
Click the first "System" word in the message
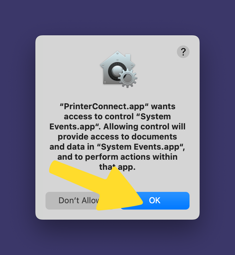point(156,116)
